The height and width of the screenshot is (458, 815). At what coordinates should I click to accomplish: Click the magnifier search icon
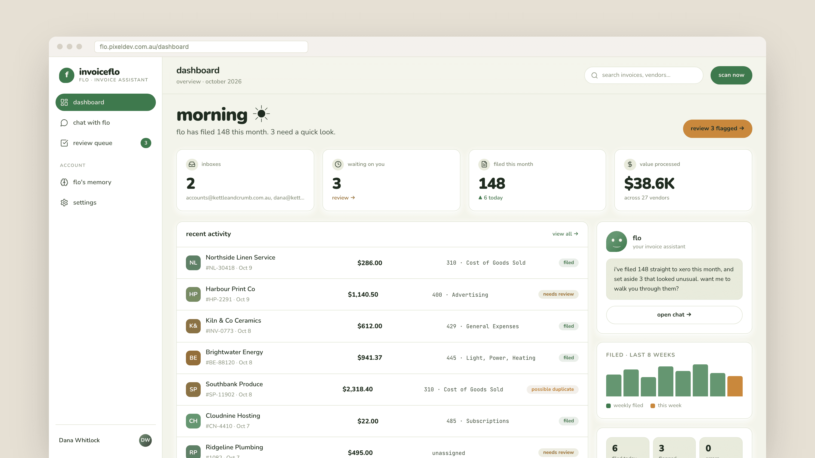click(594, 75)
